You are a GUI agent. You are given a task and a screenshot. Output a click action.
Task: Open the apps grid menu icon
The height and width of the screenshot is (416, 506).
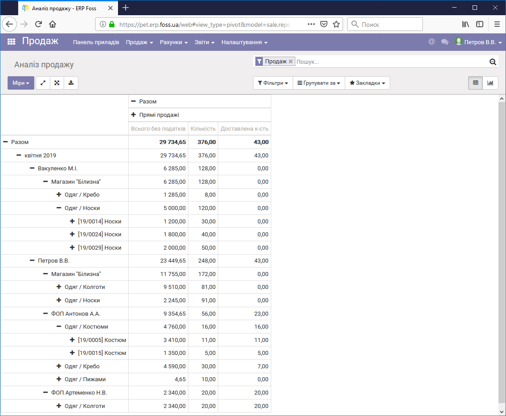pos(11,42)
